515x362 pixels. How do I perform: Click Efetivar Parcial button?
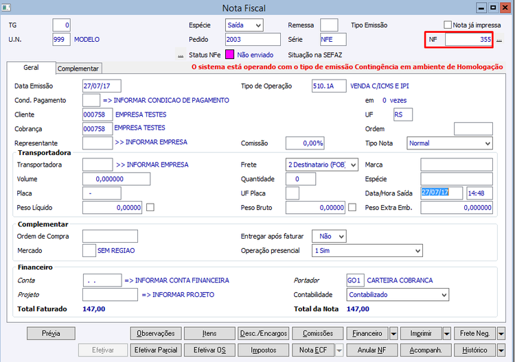(x=156, y=350)
